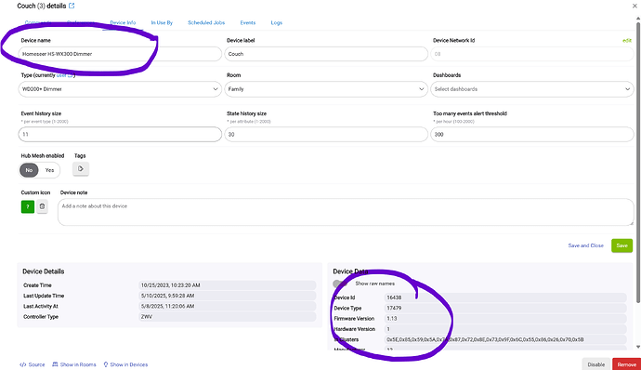Viewport: 641px width, 370px height.
Task: Click the green custom icon placeholder
Action: pyautogui.click(x=28, y=206)
